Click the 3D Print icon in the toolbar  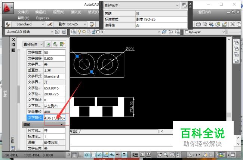coord(218,24)
